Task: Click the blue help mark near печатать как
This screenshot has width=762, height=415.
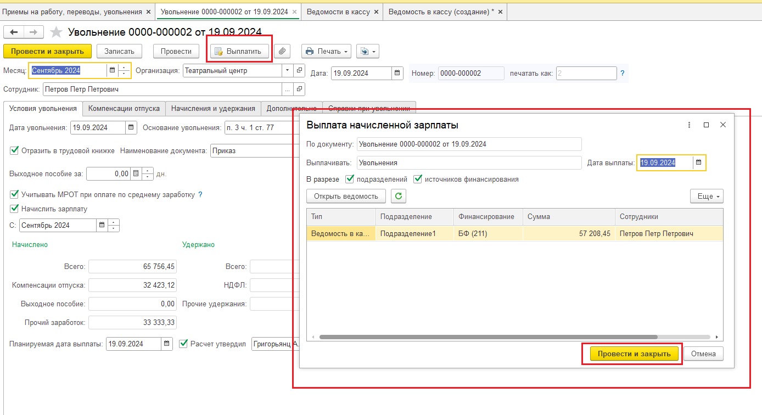Action: point(623,73)
